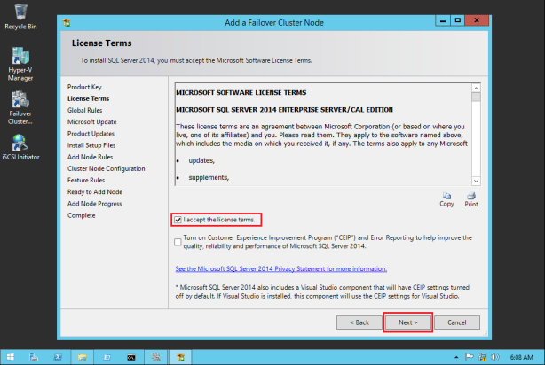Image resolution: width=545 pixels, height=365 pixels.
Task: Click the Copy license terms icon
Action: click(x=446, y=199)
